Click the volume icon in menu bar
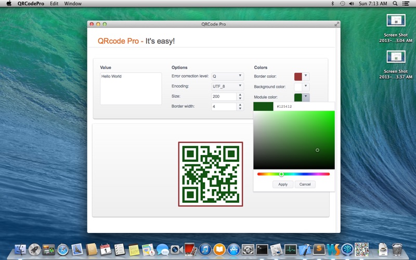This screenshot has height=260, width=416. (352, 4)
